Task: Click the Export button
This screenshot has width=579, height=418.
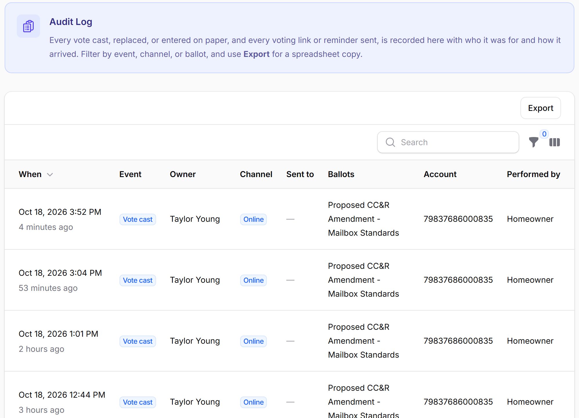Action: pyautogui.click(x=541, y=108)
